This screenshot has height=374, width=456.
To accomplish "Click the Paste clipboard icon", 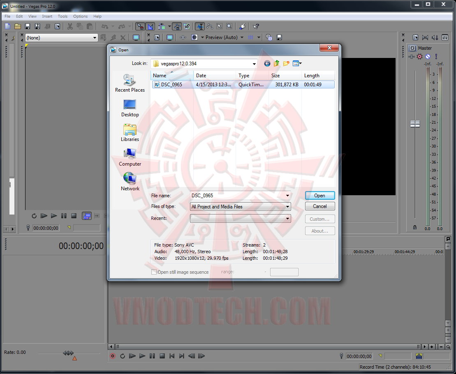I will pos(90,26).
